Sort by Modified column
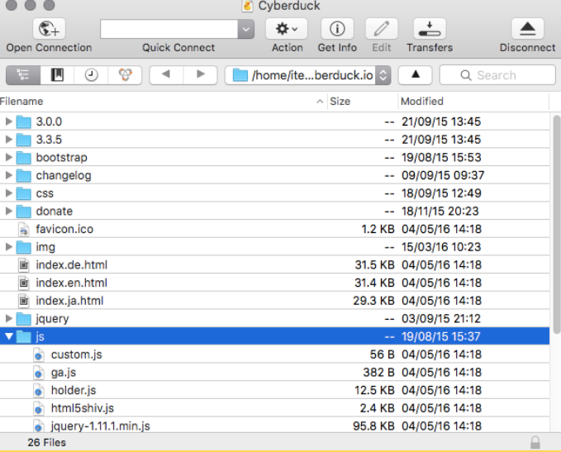 tap(473, 102)
